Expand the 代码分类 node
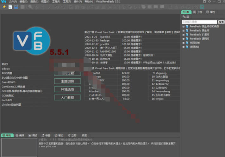The height and width of the screenshot is (157, 225). pyautogui.click(x=184, y=43)
